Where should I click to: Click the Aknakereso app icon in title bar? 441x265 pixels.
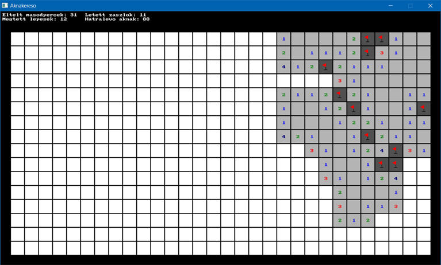click(5, 5)
